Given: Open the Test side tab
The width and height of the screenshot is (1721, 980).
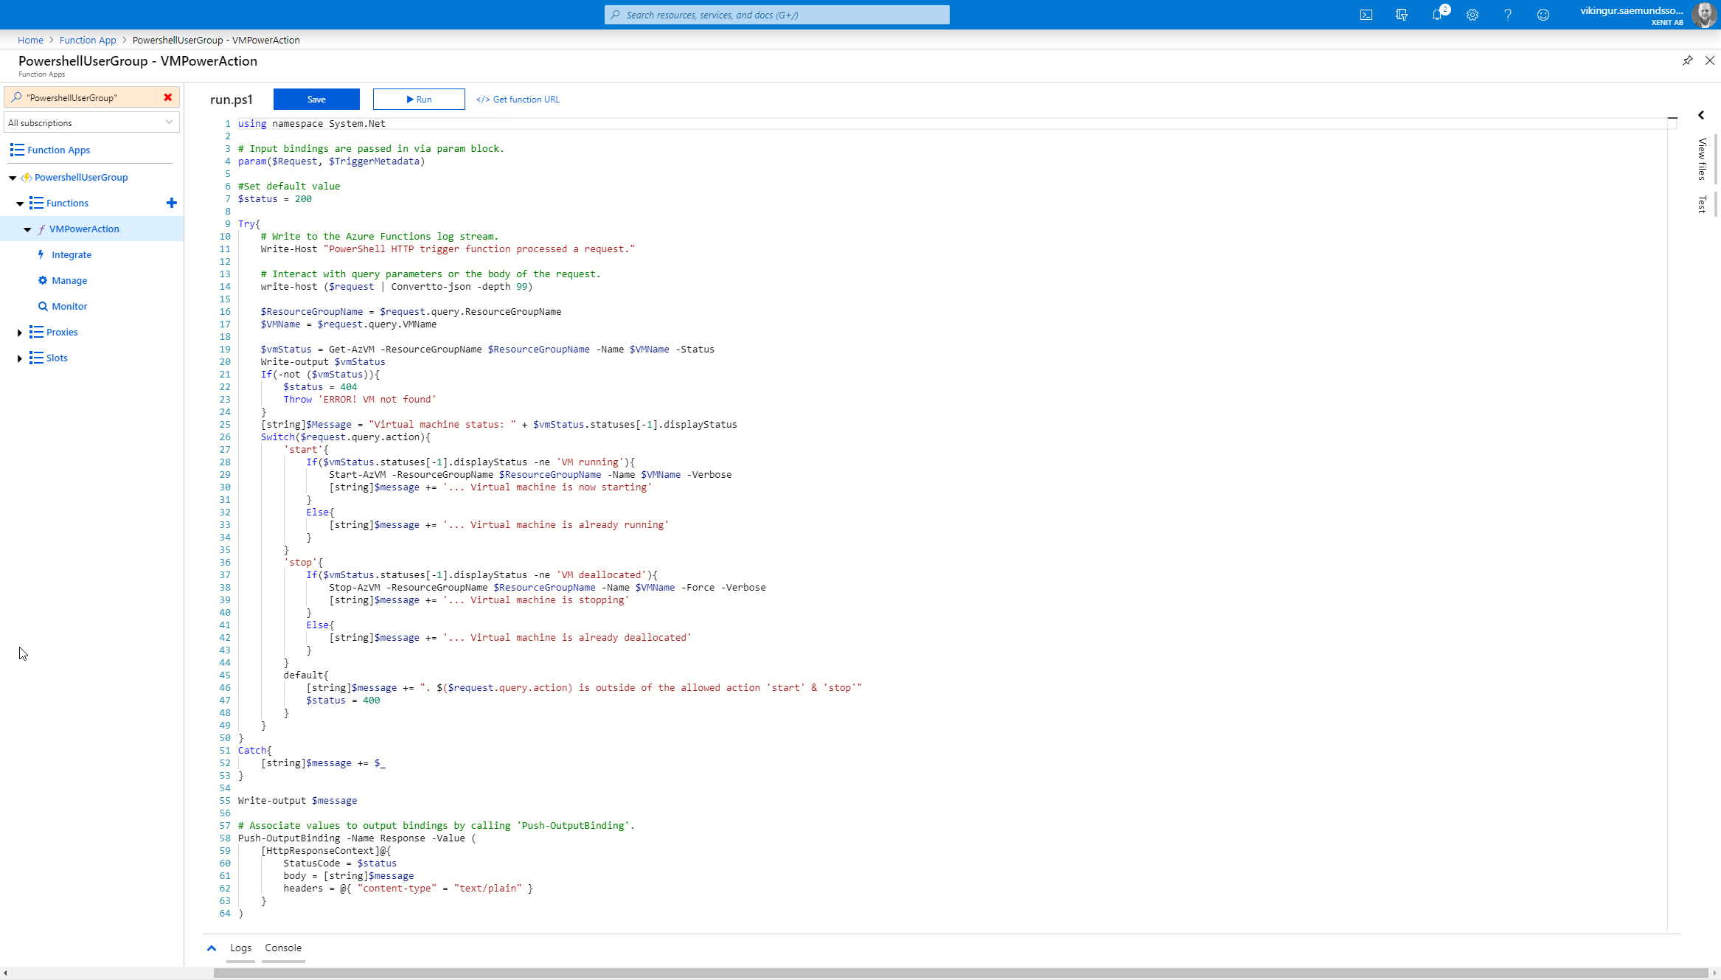Looking at the screenshot, I should [x=1702, y=204].
